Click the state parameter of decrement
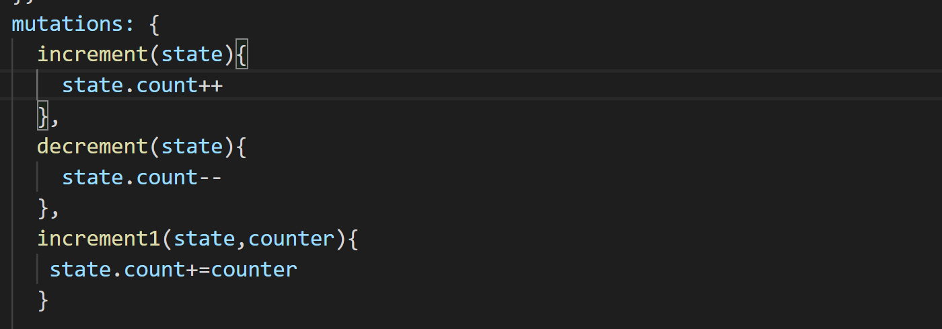This screenshot has height=329, width=942. point(192,147)
